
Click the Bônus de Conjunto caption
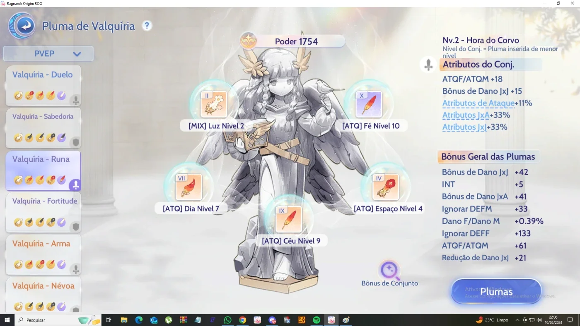click(x=390, y=283)
